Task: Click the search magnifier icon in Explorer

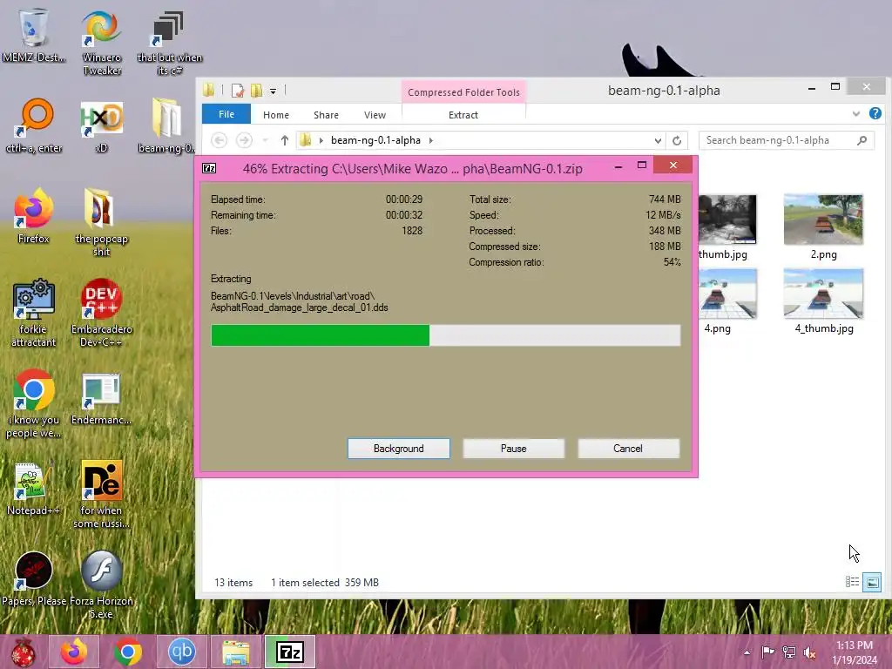Action: coord(862,140)
